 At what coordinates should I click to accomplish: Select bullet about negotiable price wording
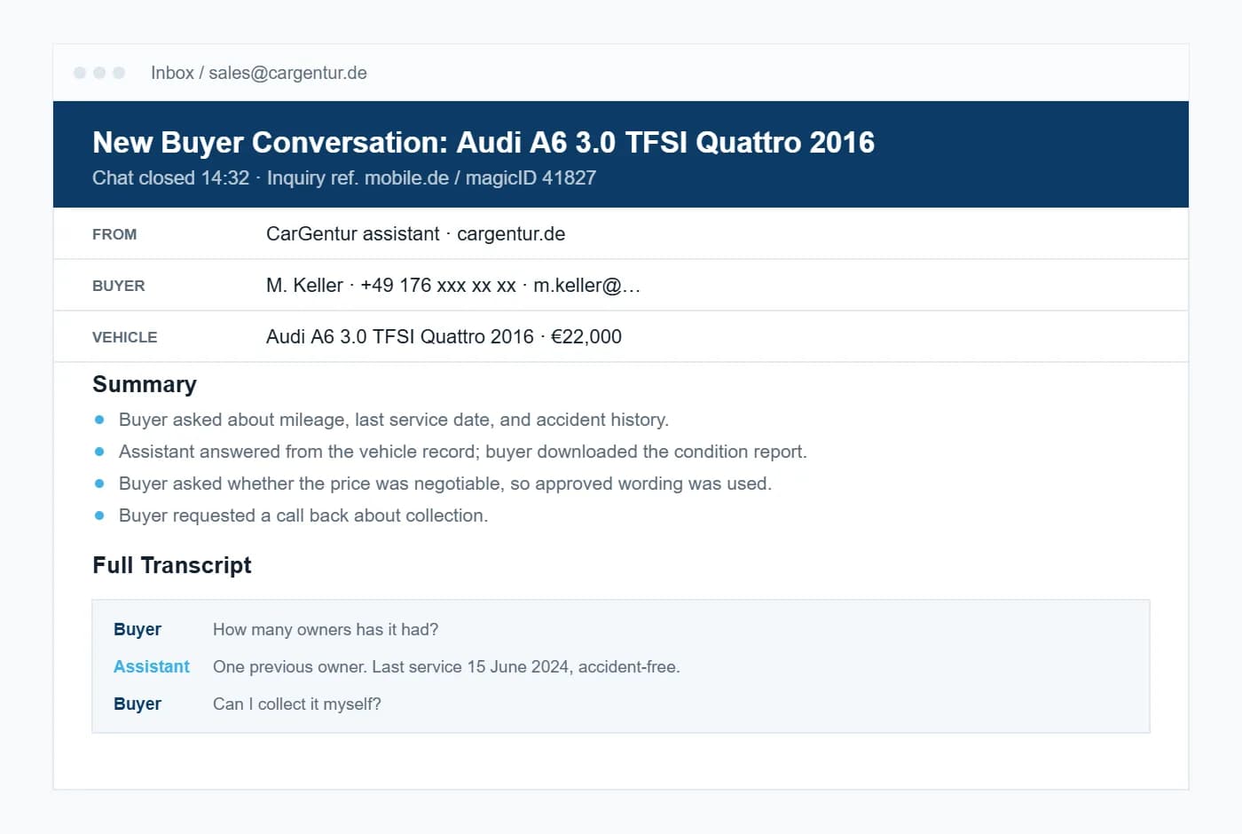click(x=445, y=484)
